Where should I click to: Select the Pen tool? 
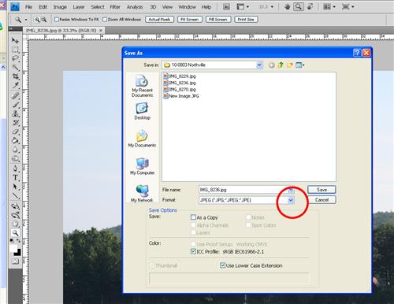15,169
